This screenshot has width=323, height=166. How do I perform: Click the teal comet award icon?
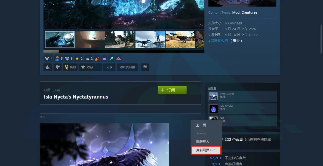[111, 58]
